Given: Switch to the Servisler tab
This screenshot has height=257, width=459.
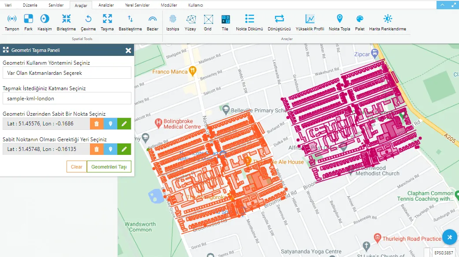Looking at the screenshot, I should tap(56, 5).
